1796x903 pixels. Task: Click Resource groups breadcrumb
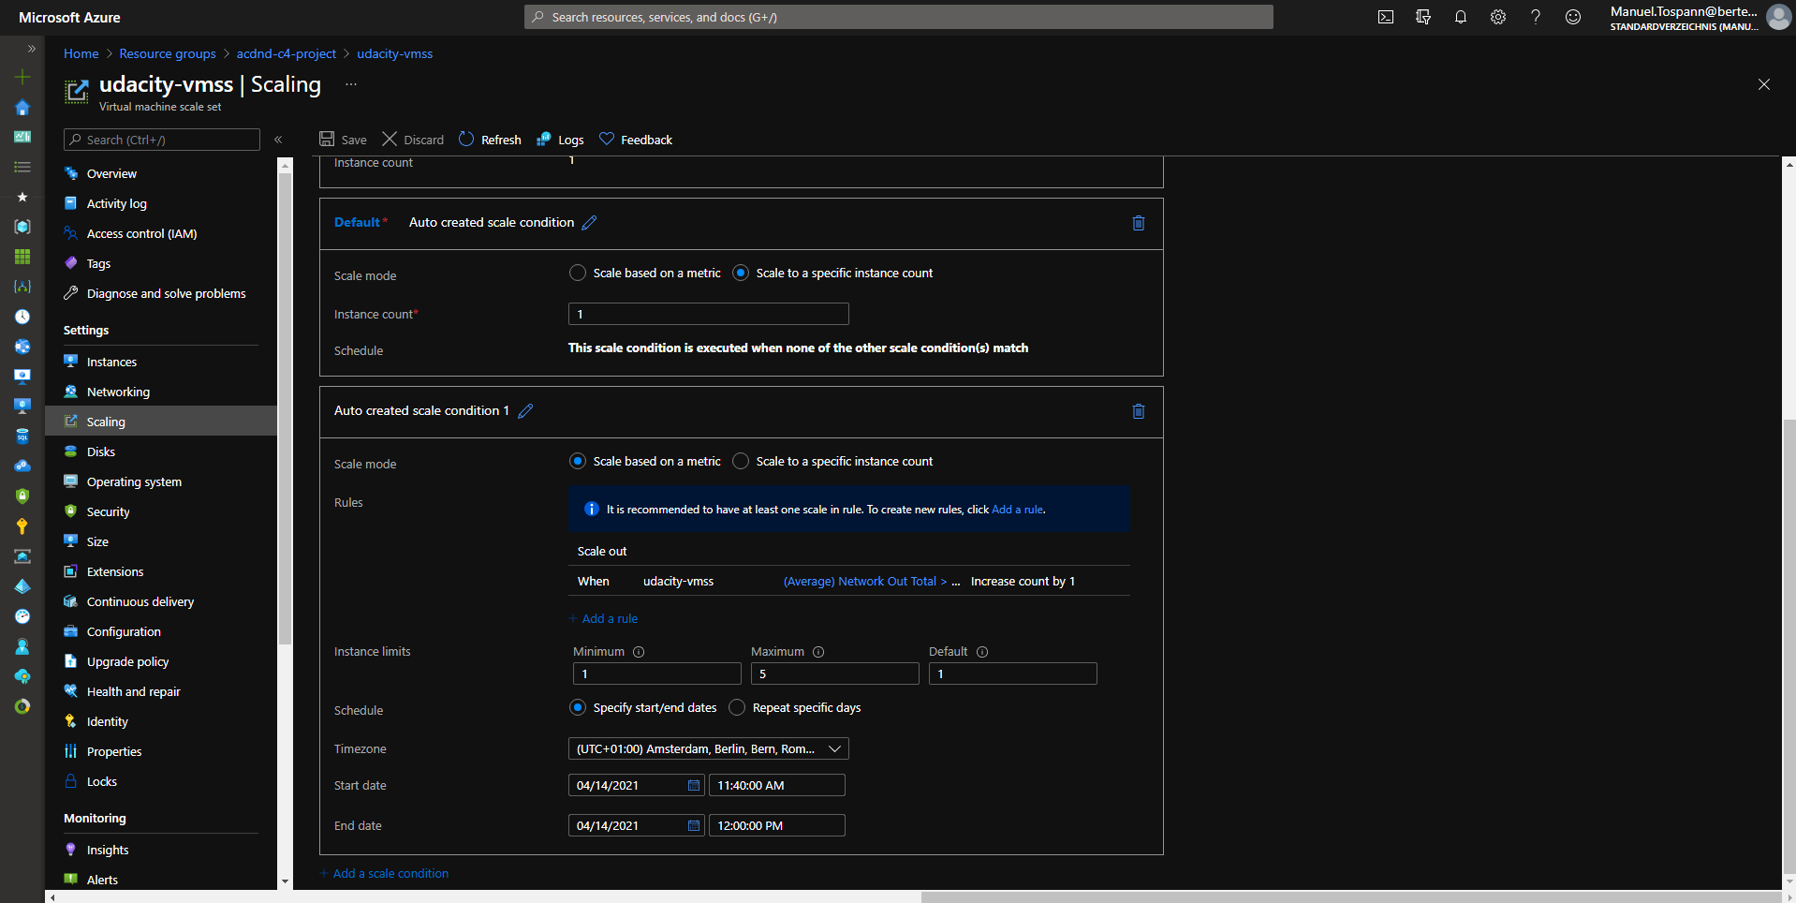168,53
